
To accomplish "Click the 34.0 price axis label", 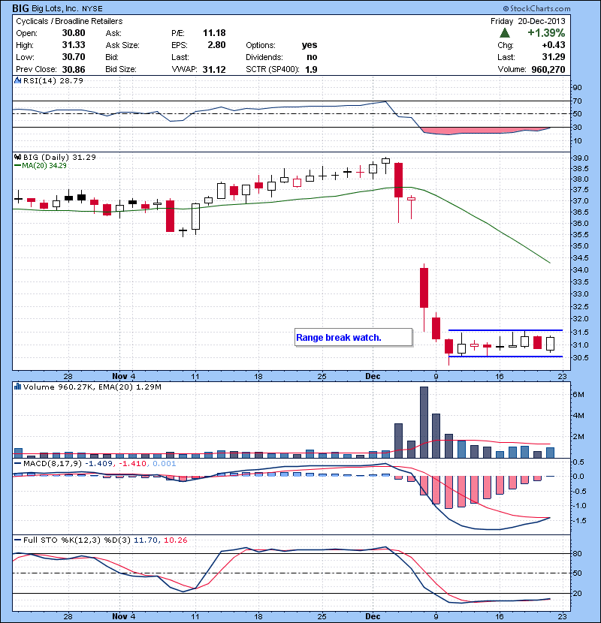I will (580, 269).
